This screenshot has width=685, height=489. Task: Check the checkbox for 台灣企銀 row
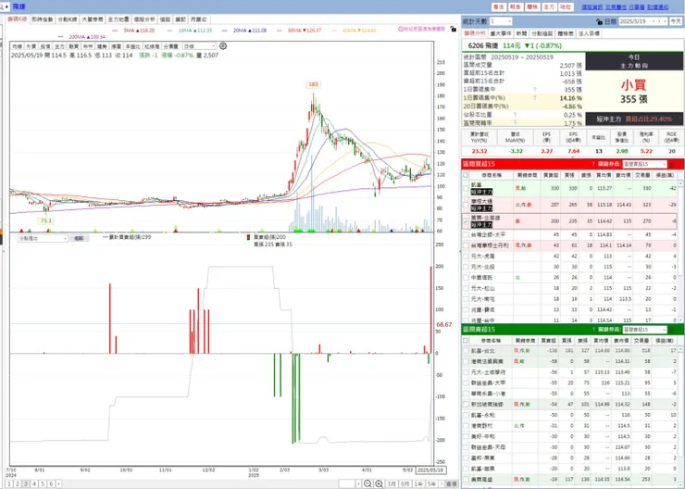(466, 234)
